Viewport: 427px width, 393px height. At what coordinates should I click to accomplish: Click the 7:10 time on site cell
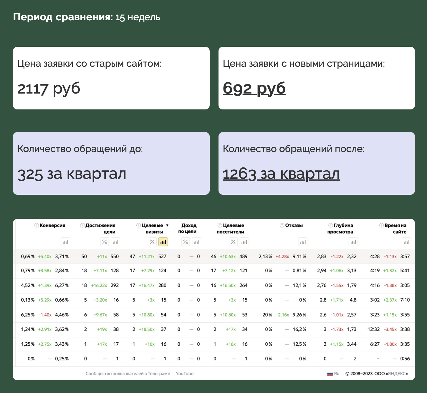click(x=405, y=300)
